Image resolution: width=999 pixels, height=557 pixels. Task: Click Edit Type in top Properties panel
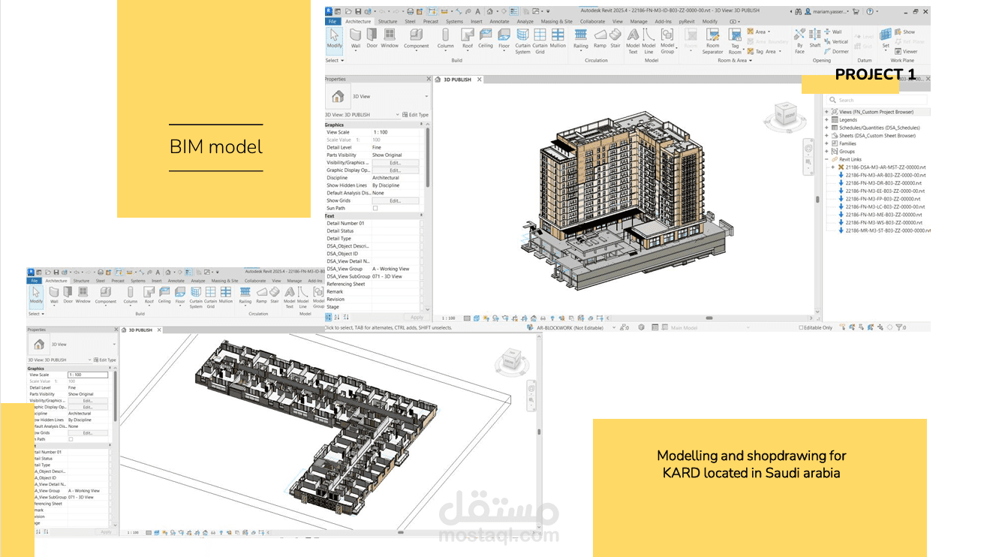415,115
